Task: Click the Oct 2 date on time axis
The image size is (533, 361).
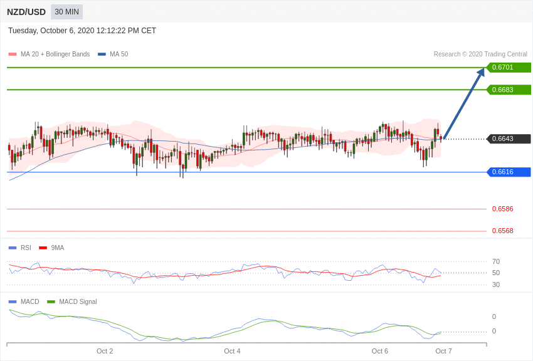Action: [105, 351]
